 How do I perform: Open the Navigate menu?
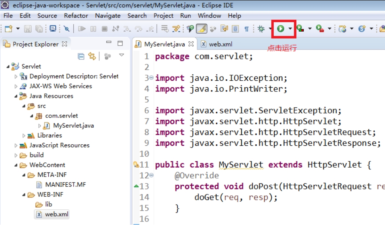click(108, 15)
